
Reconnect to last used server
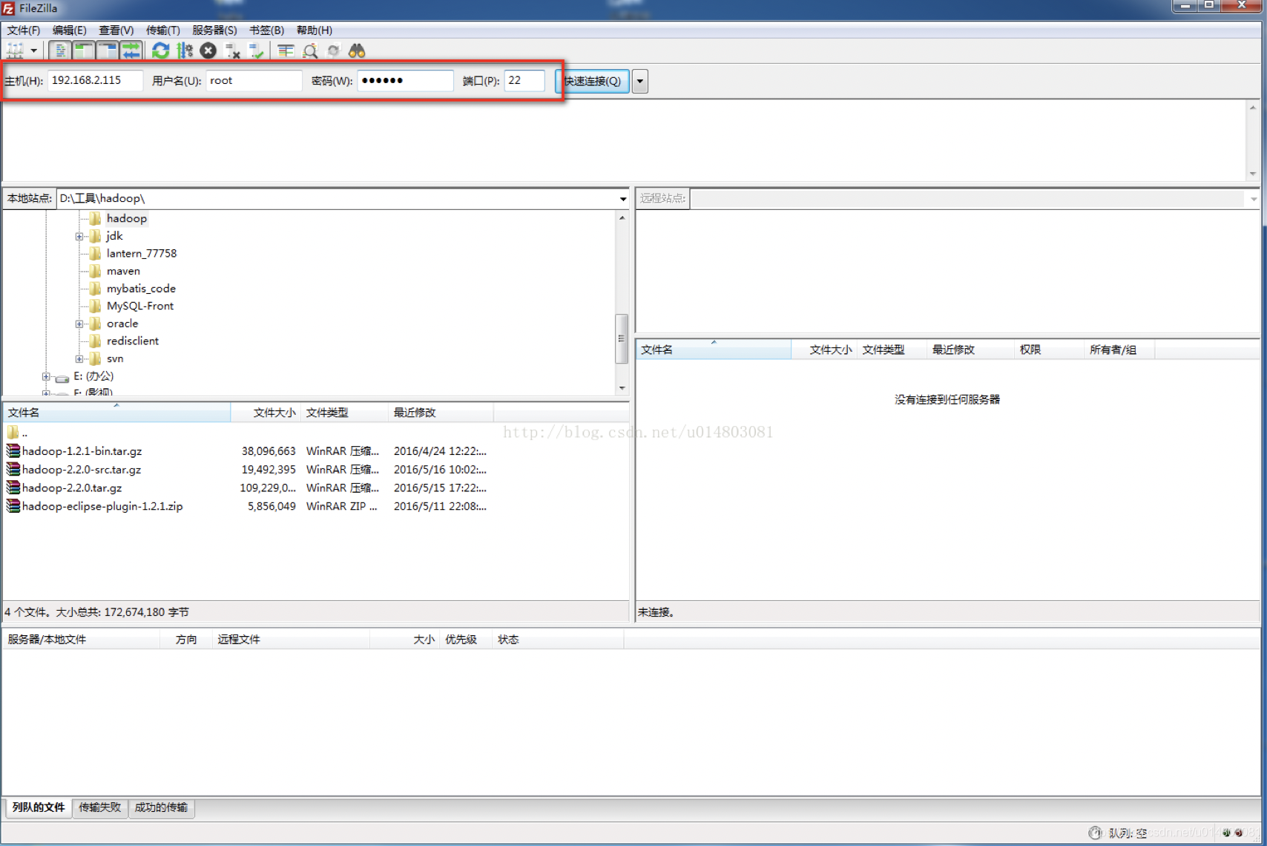tap(256, 50)
